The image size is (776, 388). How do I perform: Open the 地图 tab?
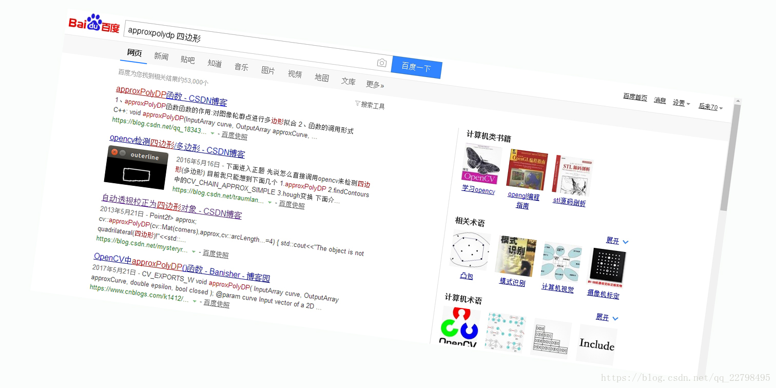(x=322, y=77)
